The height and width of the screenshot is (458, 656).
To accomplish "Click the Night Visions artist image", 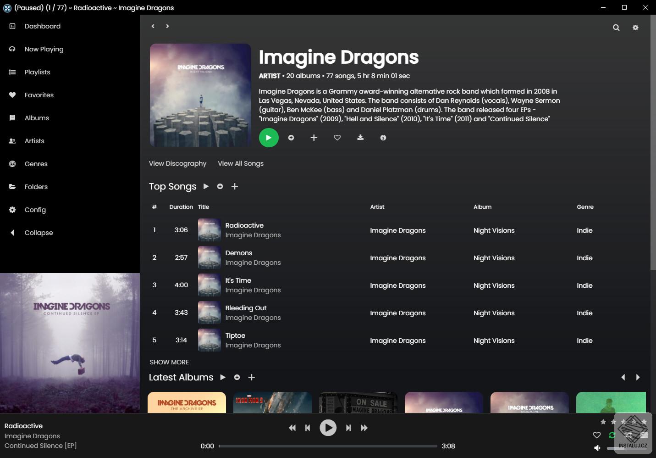I will (200, 95).
